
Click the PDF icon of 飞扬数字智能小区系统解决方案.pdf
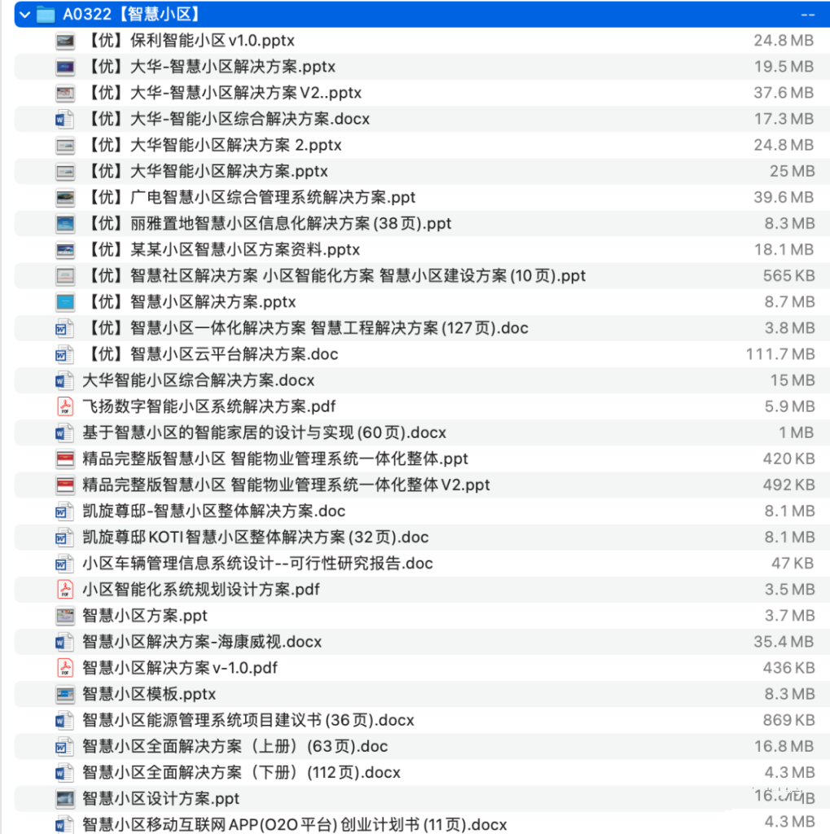click(64, 406)
